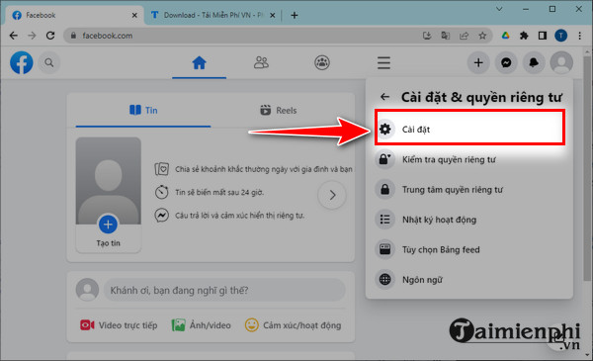Open Facebook search magnifier
This screenshot has height=361, width=593.
[x=49, y=62]
